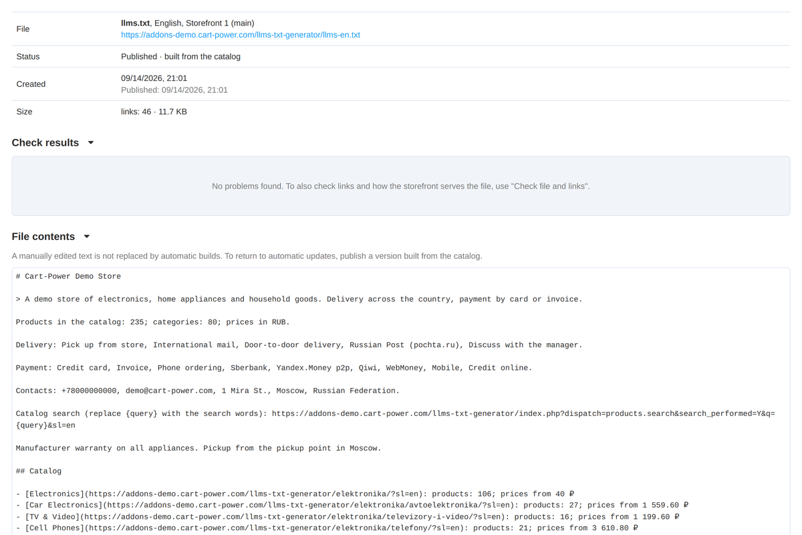Click the '[Electronics]' catalog entry line
The width and height of the screenshot is (802, 535).
point(295,494)
